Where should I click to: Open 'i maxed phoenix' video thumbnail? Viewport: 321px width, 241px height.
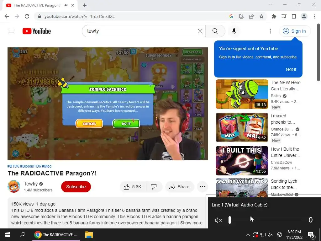pyautogui.click(x=242, y=127)
